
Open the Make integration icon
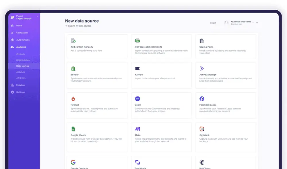[x=137, y=129]
